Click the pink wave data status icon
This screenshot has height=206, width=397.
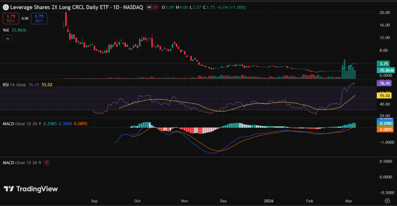pyautogui.click(x=155, y=7)
